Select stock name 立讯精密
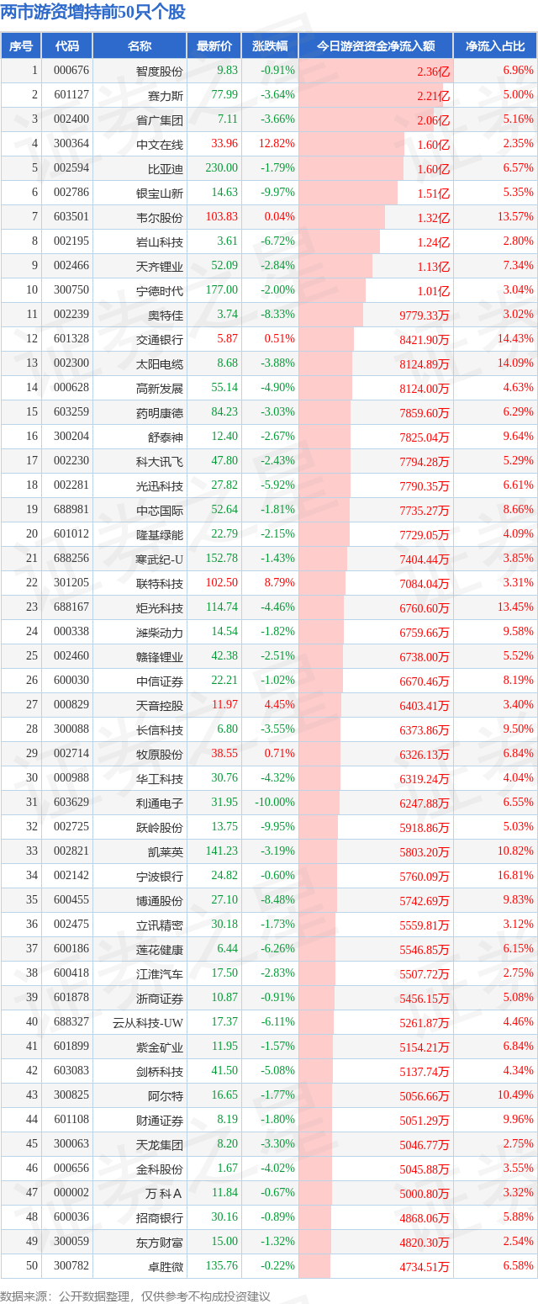The width and height of the screenshot is (538, 1304). point(160,925)
